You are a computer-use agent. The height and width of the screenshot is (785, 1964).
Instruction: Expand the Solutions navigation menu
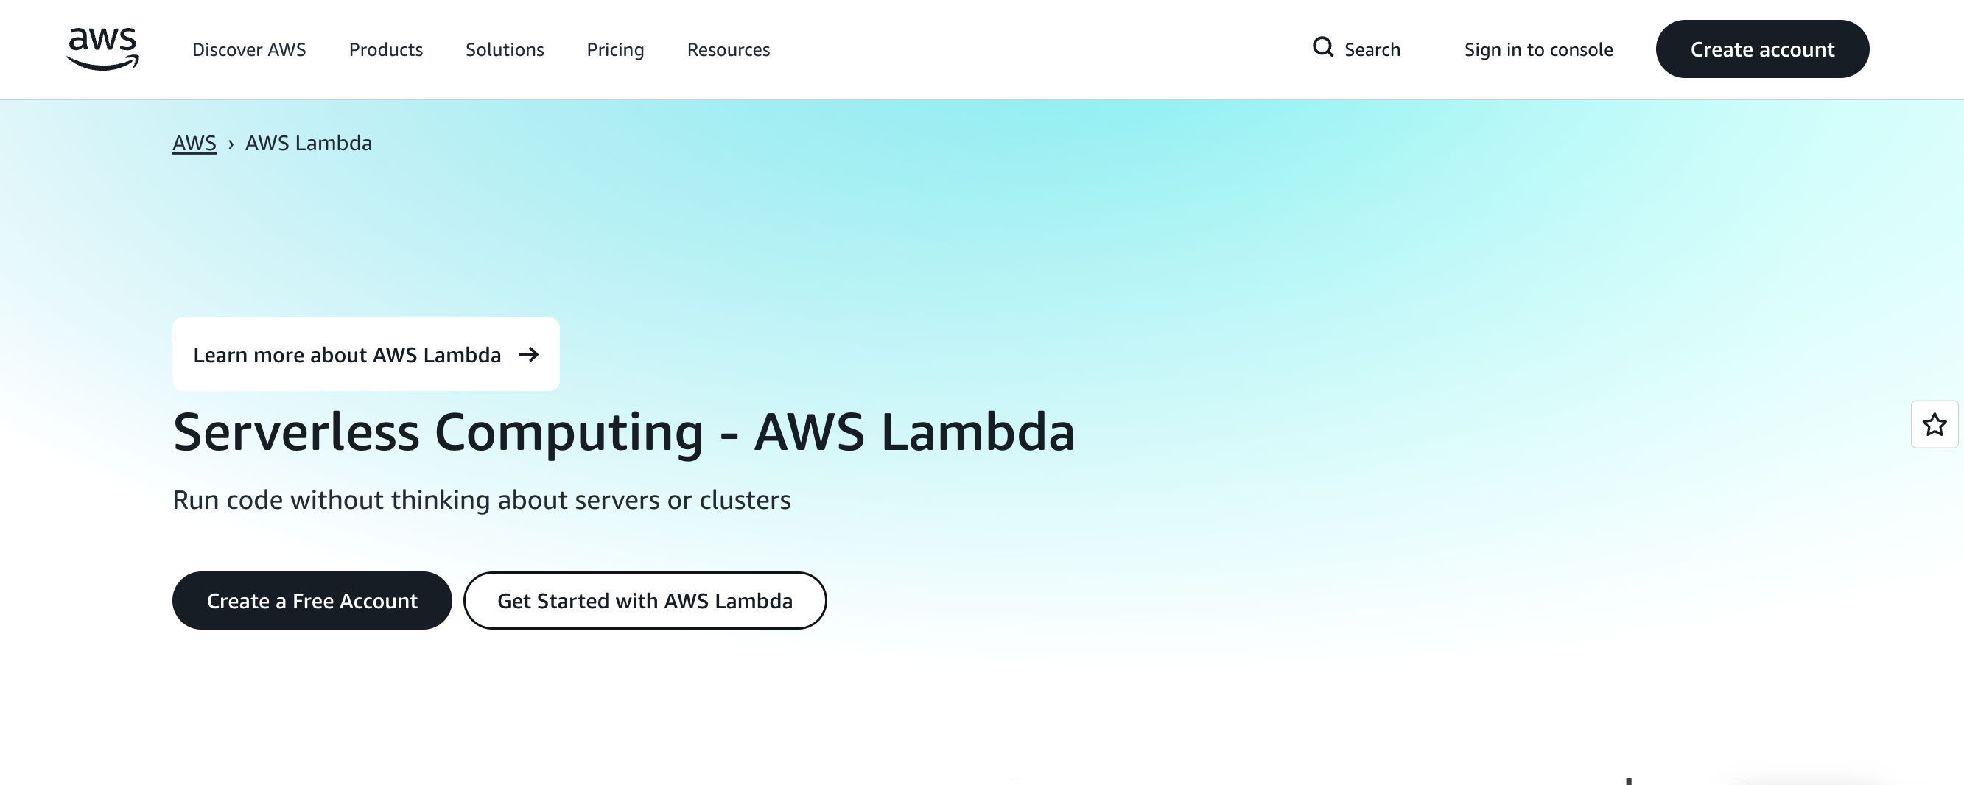tap(505, 49)
